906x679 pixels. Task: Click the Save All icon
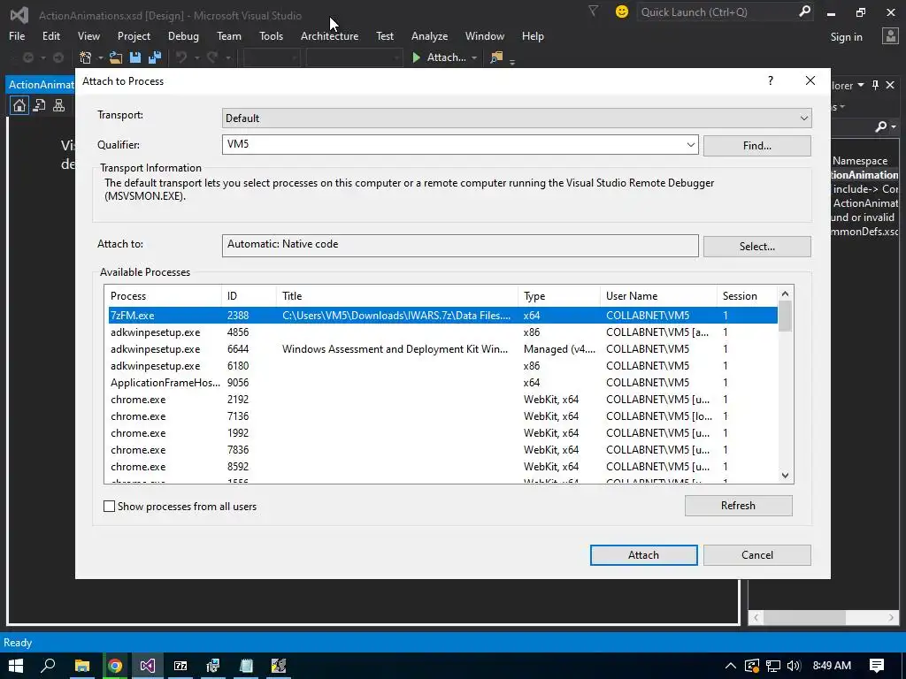pos(154,57)
